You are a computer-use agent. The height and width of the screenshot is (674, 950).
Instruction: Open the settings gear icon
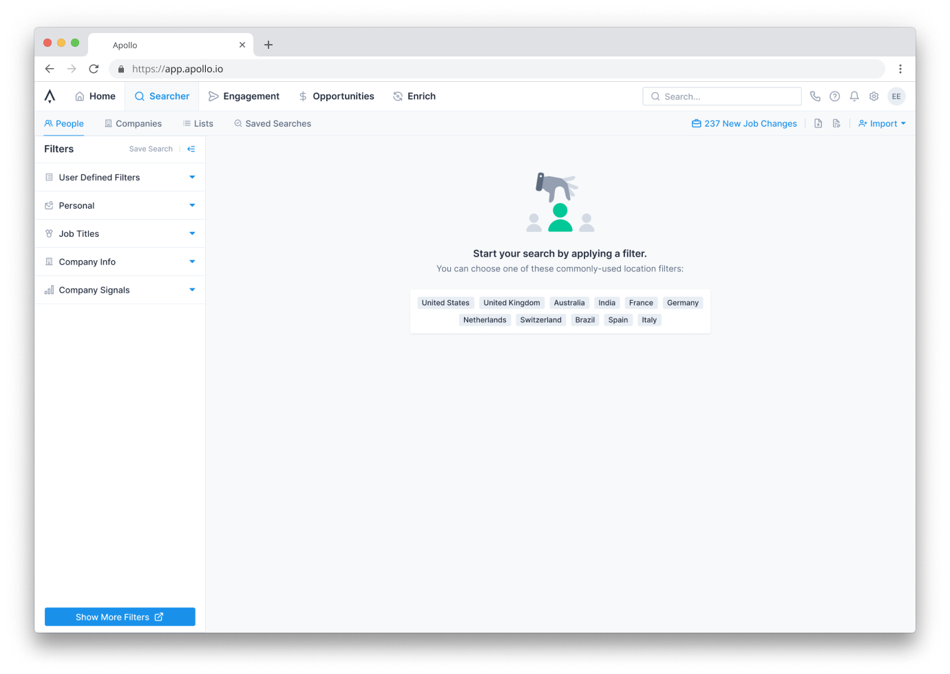874,96
